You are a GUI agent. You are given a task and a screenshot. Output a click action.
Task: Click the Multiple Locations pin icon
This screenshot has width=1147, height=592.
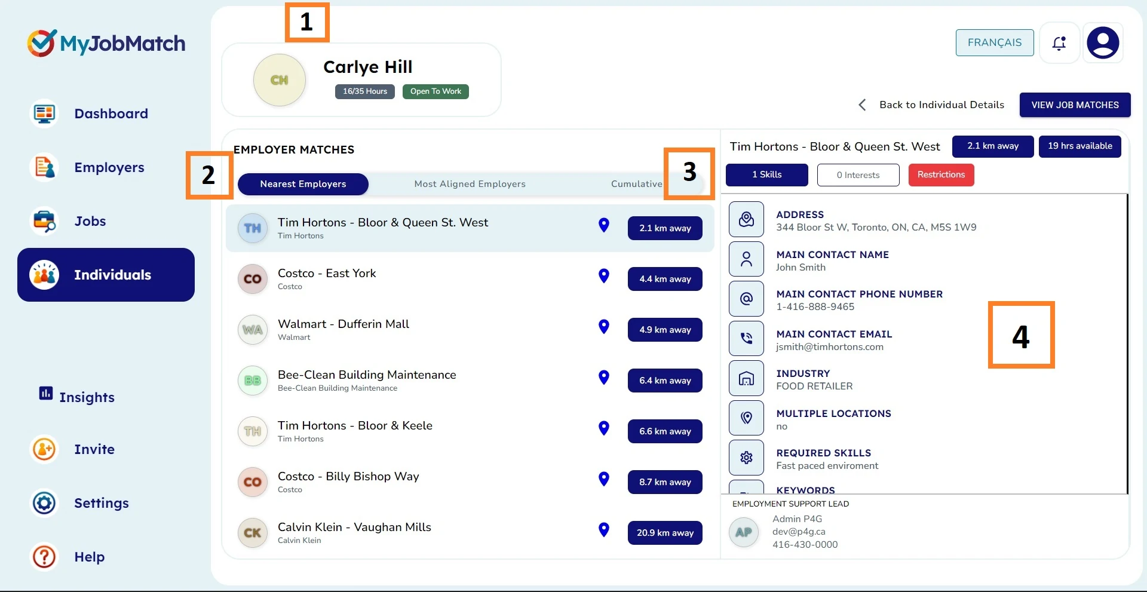746,418
